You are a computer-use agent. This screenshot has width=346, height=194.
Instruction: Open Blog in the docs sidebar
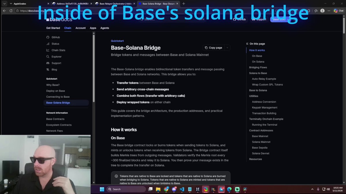click(x=52, y=70)
